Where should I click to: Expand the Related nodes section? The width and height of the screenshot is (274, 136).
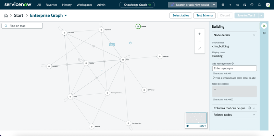coord(254,115)
